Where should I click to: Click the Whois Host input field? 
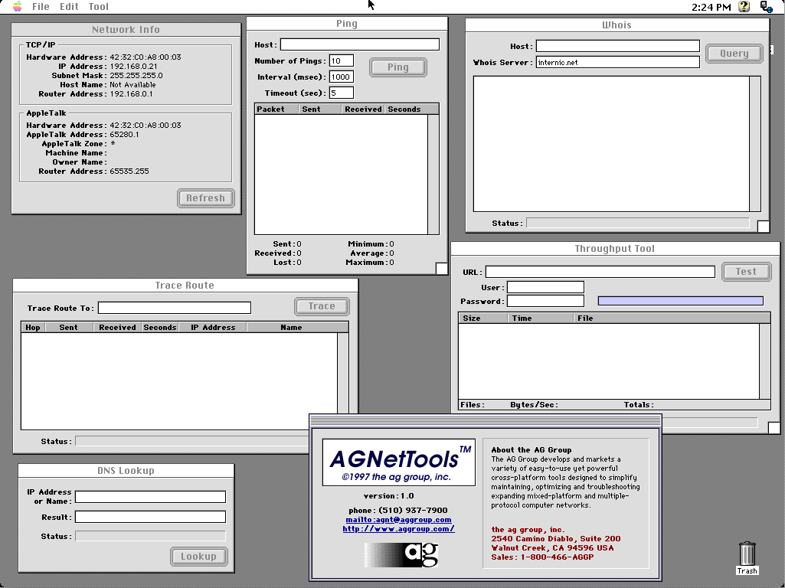pos(618,46)
